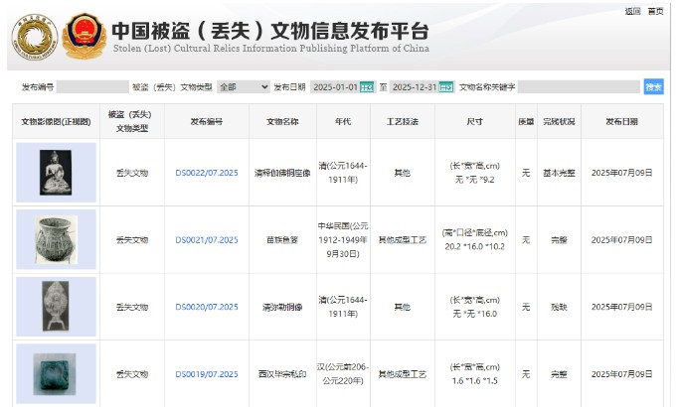The width and height of the screenshot is (678, 407).
Task: Click the end date field 2025-12-31
Action: point(414,87)
